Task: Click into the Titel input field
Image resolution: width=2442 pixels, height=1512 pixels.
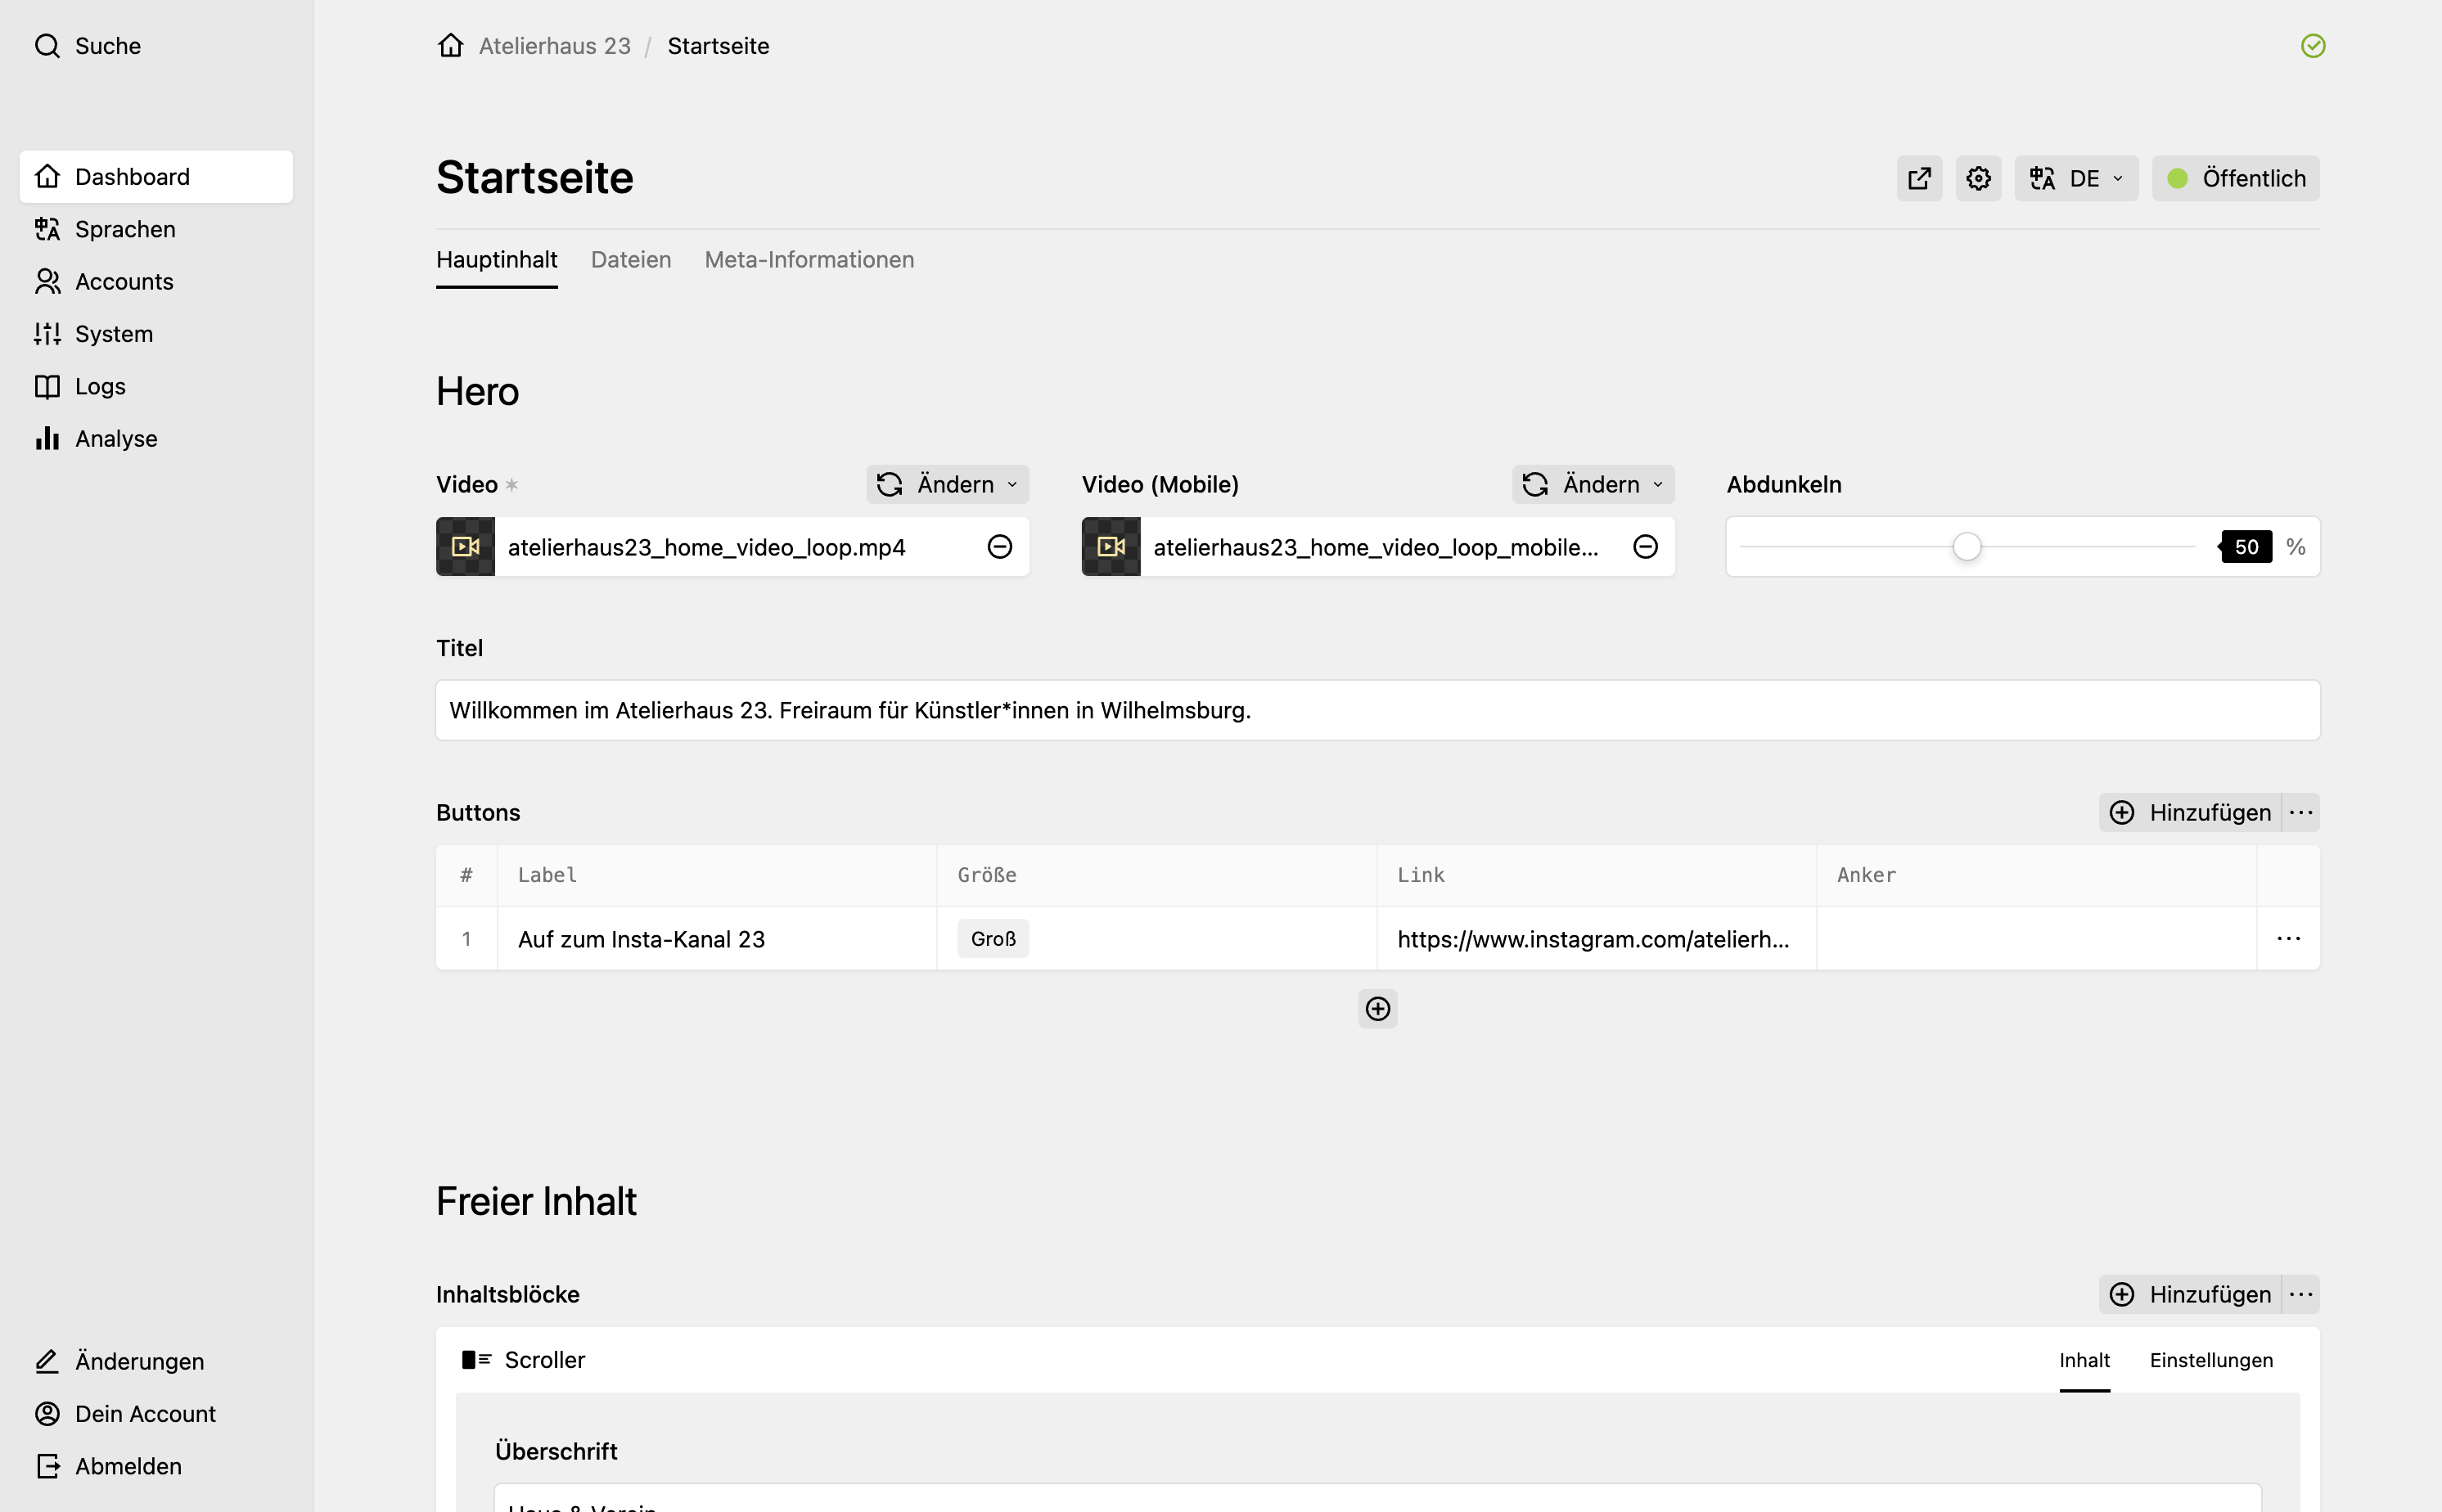Action: coord(1377,710)
